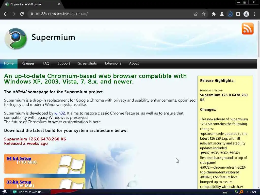Open the three-dot browser menu
Viewport: 260px width, 195px height.
254,14
